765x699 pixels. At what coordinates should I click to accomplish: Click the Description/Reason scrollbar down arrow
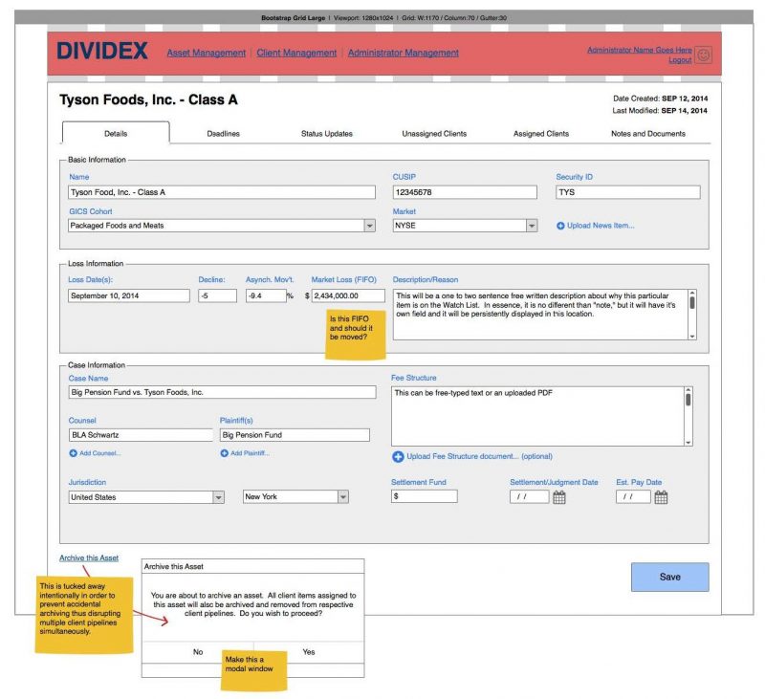pos(691,337)
